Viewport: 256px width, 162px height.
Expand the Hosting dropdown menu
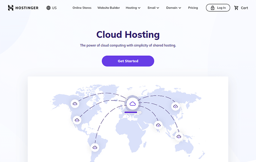point(133,8)
